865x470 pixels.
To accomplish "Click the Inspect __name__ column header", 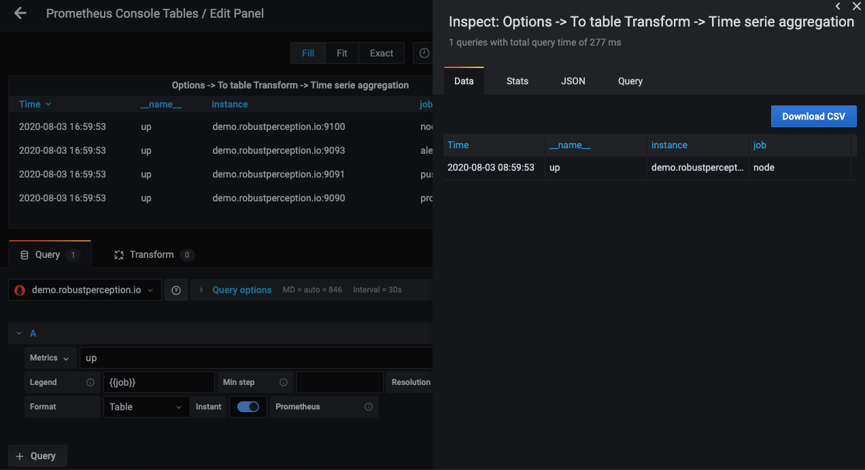I will (x=596, y=145).
